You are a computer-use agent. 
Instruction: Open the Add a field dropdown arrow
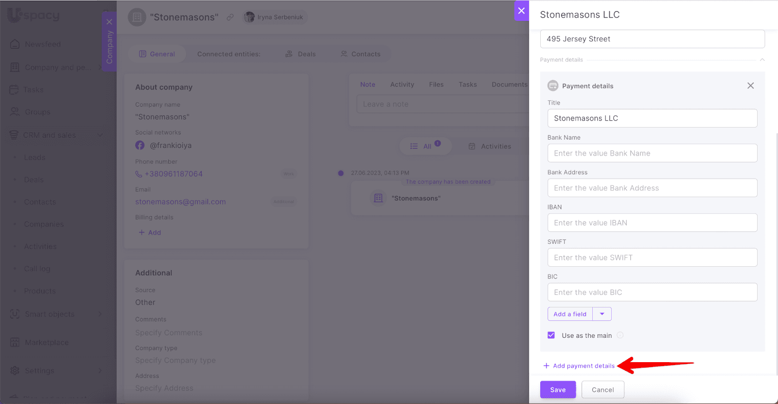pyautogui.click(x=602, y=314)
